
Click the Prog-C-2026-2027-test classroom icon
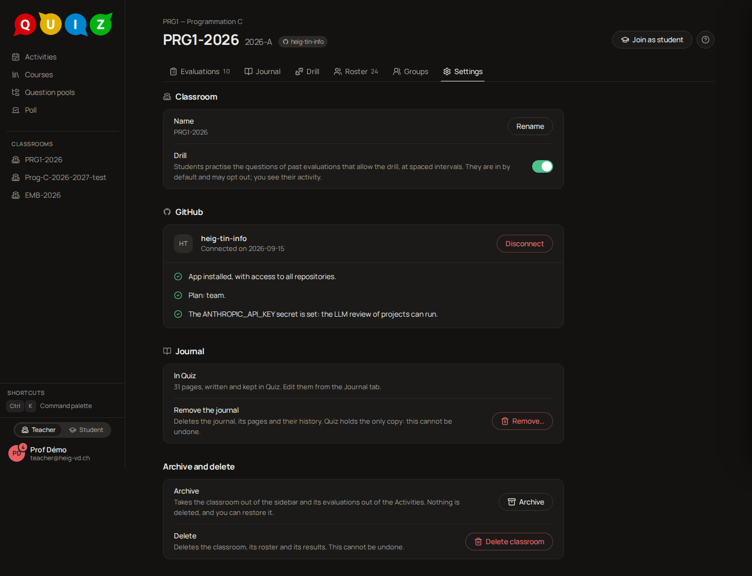click(16, 177)
